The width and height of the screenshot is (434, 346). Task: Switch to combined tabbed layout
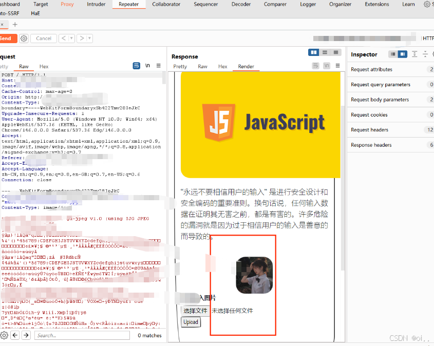coord(336,52)
